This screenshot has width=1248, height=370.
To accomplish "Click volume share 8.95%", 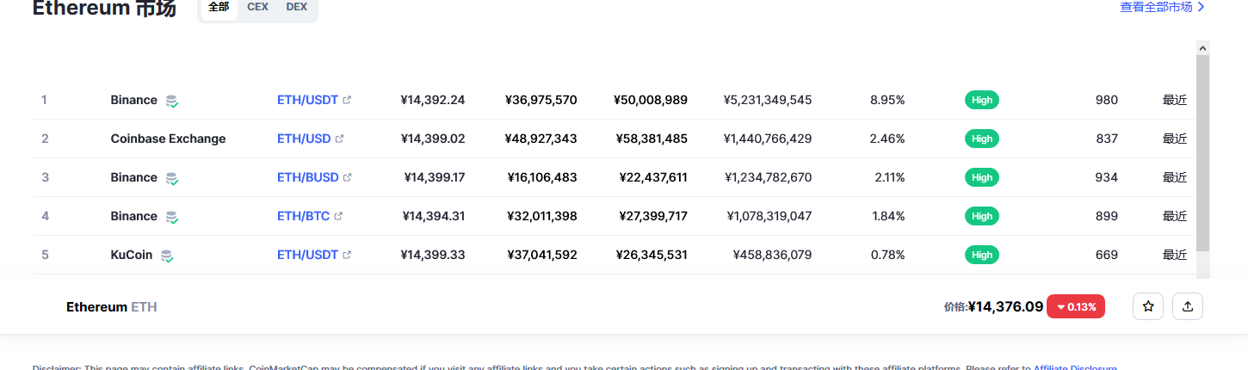I will point(887,100).
